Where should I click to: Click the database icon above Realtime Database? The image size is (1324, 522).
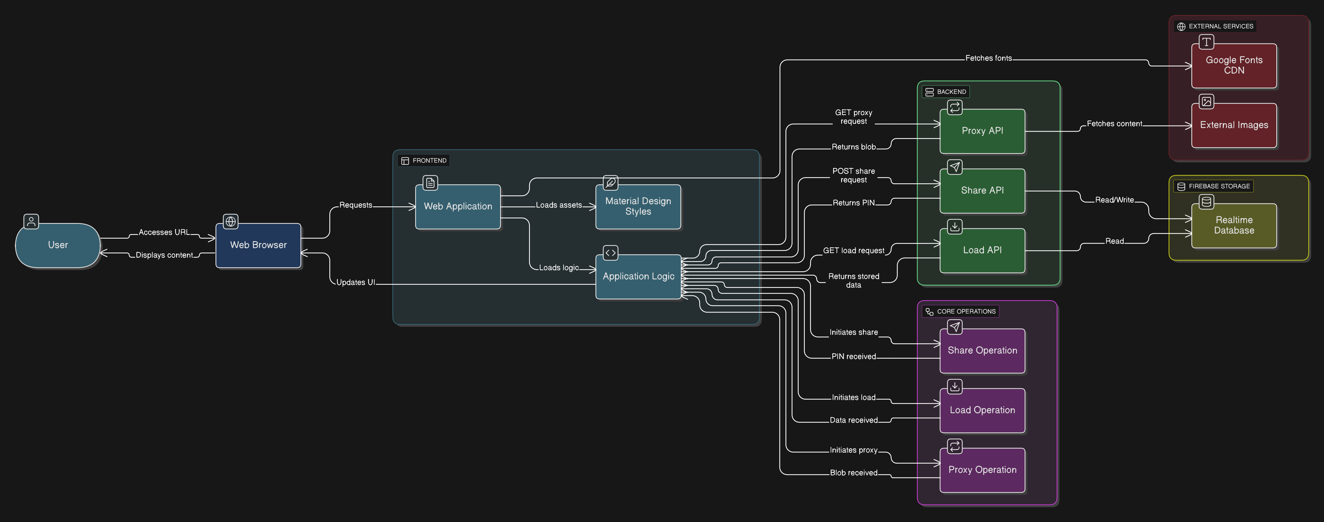coord(1206,201)
